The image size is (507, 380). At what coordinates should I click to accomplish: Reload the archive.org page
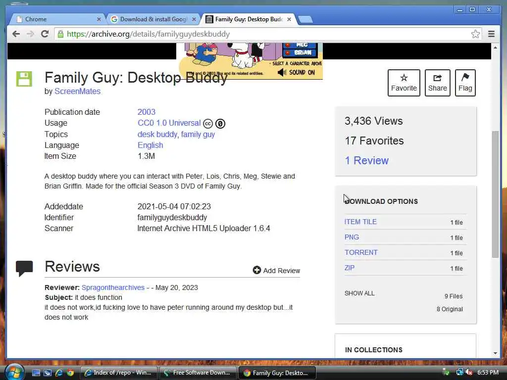(45, 34)
